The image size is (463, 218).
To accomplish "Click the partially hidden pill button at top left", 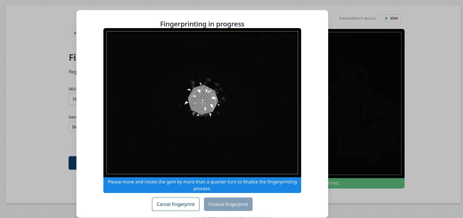I will click(x=73, y=33).
